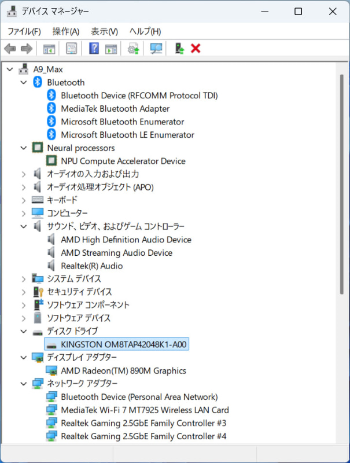Click the blue Help question mark icon
This screenshot has width=350, height=463.
(94, 48)
